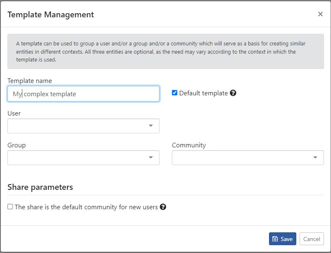Click inside the User select box
The width and height of the screenshot is (331, 253).
[83, 126]
